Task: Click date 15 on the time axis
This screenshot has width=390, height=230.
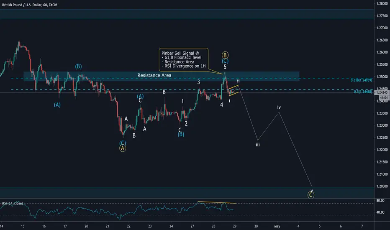Action: [23, 227]
